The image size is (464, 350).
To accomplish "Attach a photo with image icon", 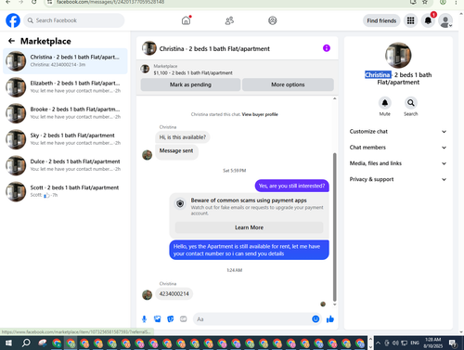I will [158, 319].
